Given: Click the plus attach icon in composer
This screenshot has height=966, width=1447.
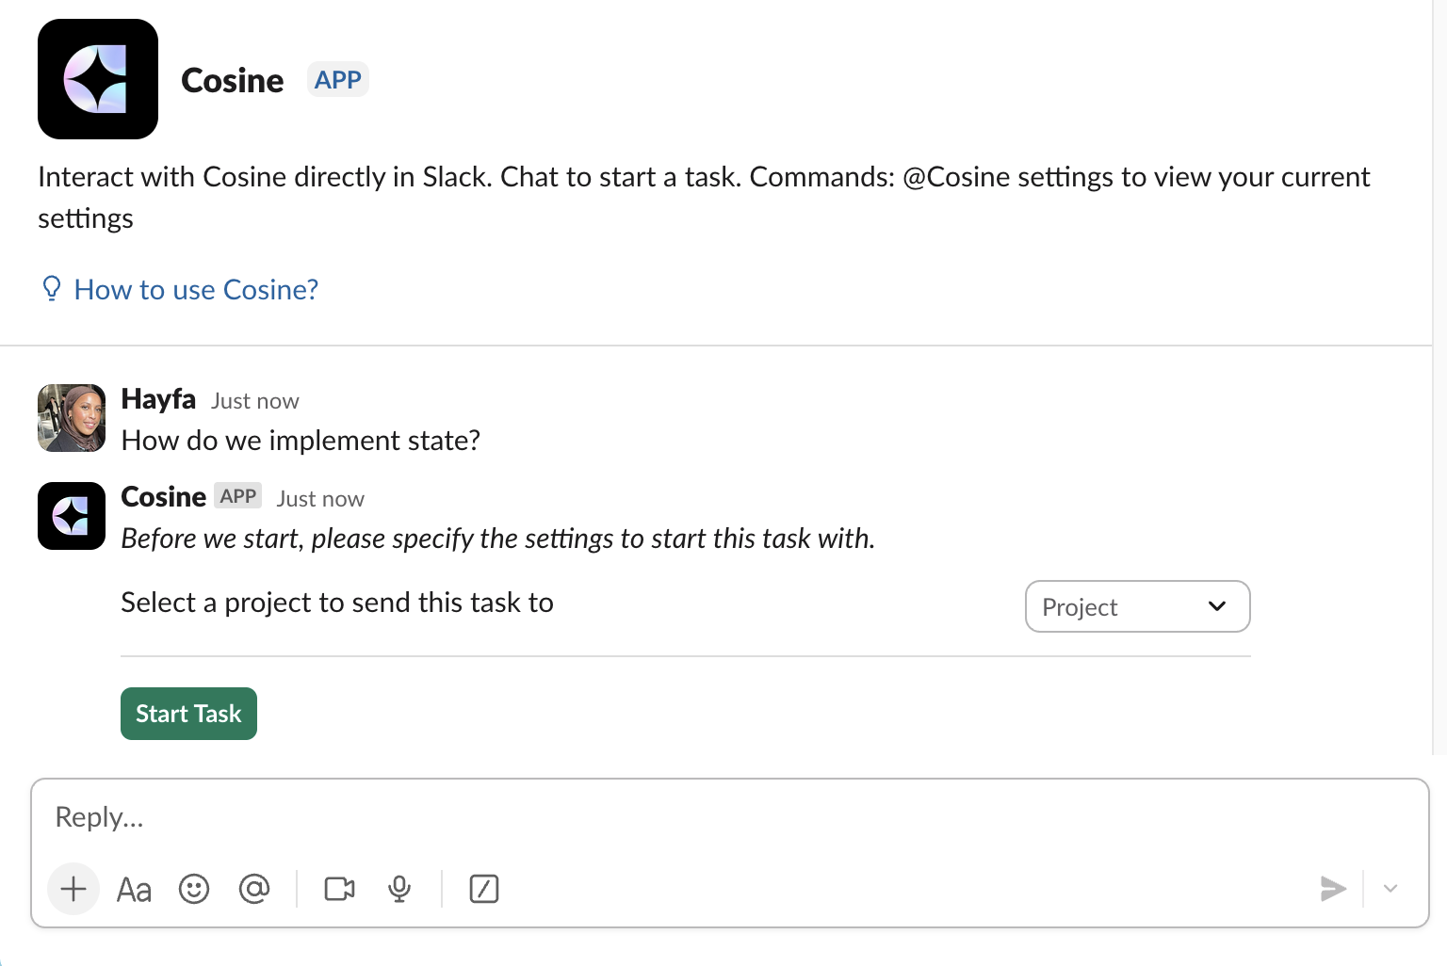Looking at the screenshot, I should (73, 889).
